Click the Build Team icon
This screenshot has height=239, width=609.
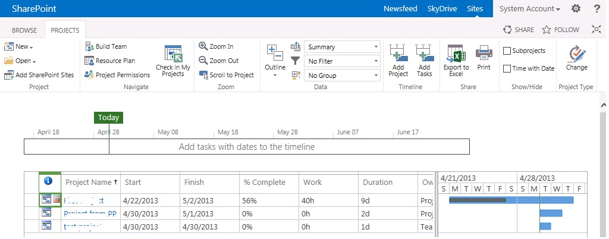89,46
